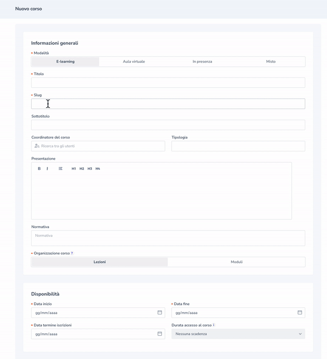Select Lezioni course organization
The image size is (327, 359).
click(100, 262)
